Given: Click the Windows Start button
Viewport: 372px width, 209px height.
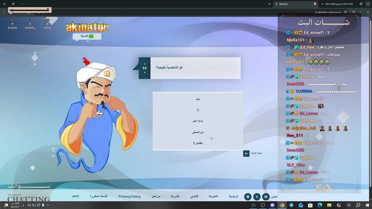Looking at the screenshot, I should (368, 205).
